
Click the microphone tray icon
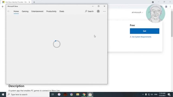pos(146,95)
